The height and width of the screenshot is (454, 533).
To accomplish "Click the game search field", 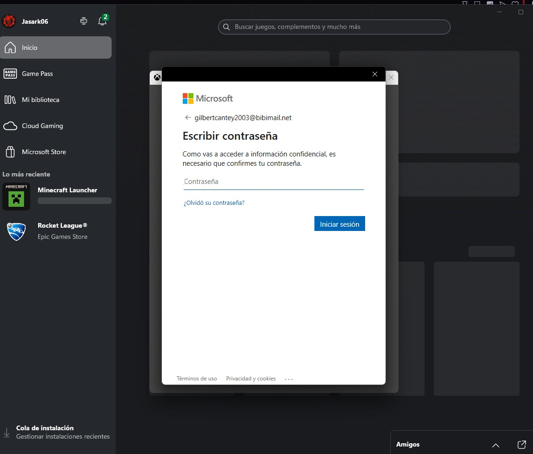I will [334, 27].
